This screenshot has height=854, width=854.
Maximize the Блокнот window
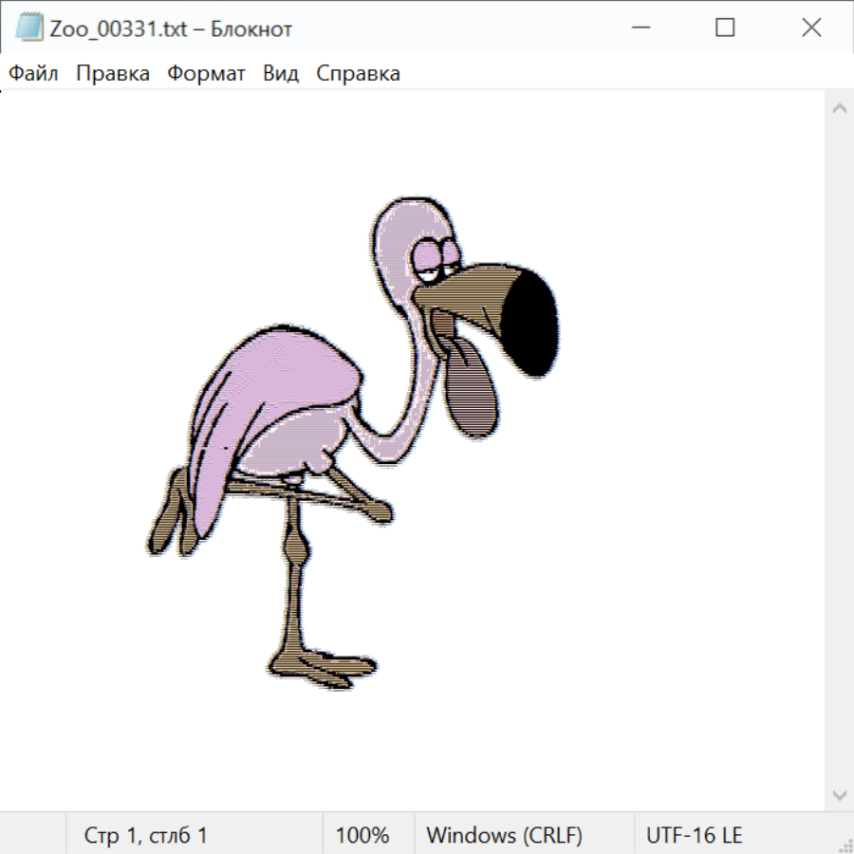point(725,28)
